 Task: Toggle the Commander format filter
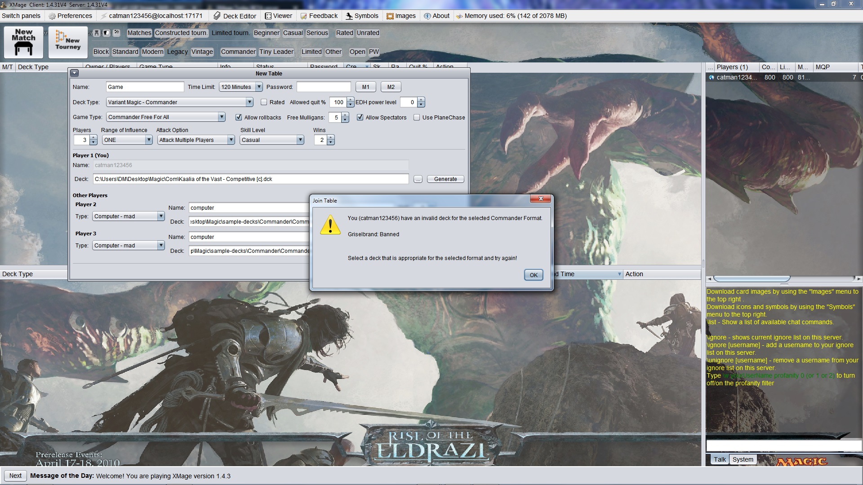coord(238,52)
